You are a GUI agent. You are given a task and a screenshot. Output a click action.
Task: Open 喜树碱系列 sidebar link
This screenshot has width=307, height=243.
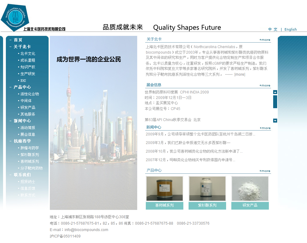click(x=30, y=161)
